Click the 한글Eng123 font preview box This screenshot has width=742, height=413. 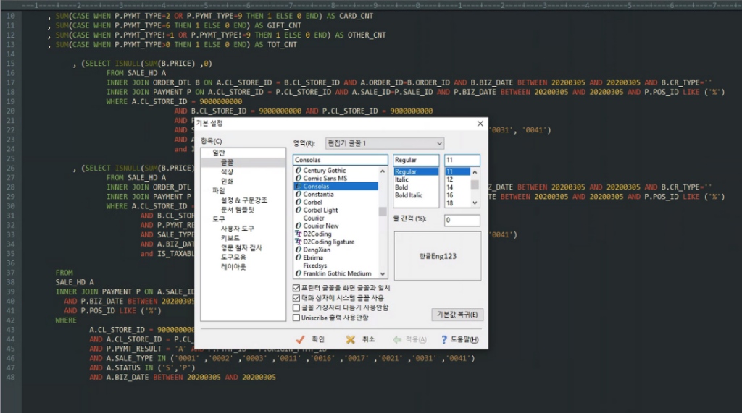click(x=438, y=256)
